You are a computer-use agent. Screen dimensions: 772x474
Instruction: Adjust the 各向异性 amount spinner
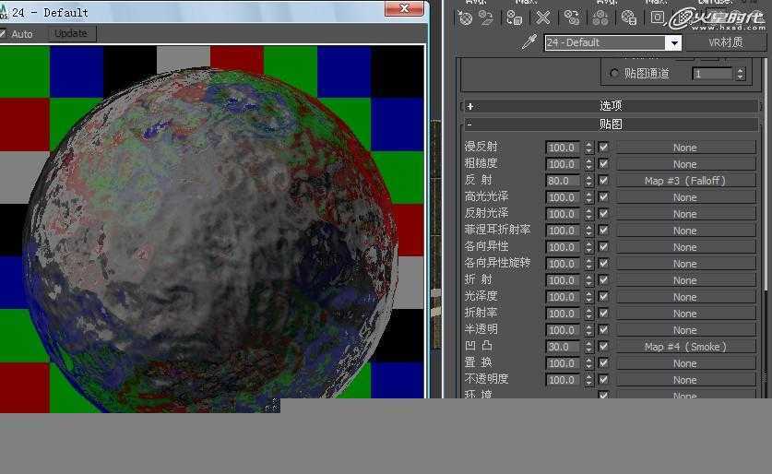588,246
